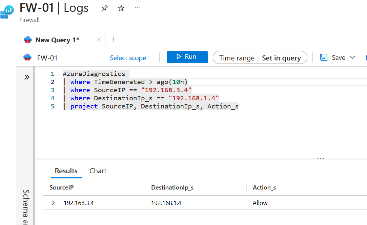Run the KQL query

pos(187,57)
